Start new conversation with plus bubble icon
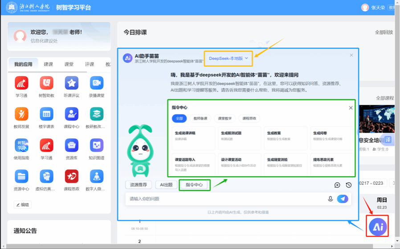The height and width of the screenshot is (249, 400). tap(337, 185)
